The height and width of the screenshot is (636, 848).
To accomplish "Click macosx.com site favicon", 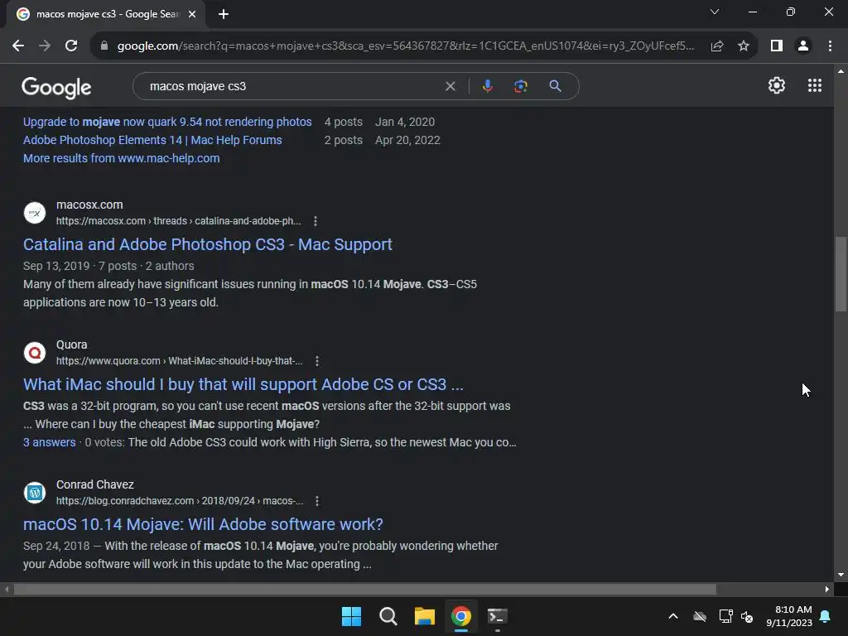I will coord(35,213).
